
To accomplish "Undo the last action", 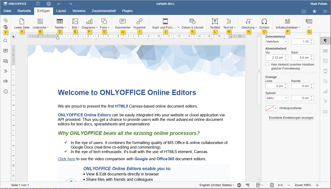I will click(59, 4).
